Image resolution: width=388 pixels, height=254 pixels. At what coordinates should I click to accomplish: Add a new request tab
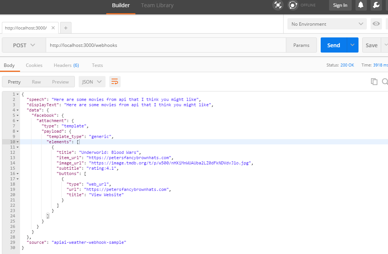[66, 28]
